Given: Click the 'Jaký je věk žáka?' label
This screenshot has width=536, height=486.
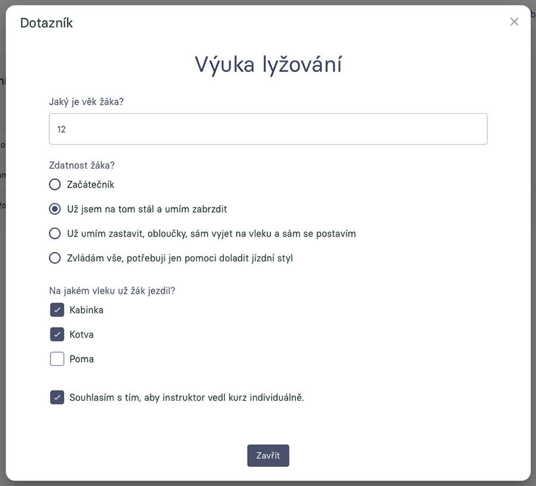Looking at the screenshot, I should tap(86, 102).
